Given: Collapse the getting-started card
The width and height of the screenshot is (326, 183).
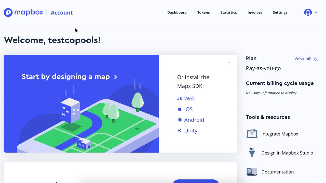Looking at the screenshot, I should pyautogui.click(x=229, y=63).
